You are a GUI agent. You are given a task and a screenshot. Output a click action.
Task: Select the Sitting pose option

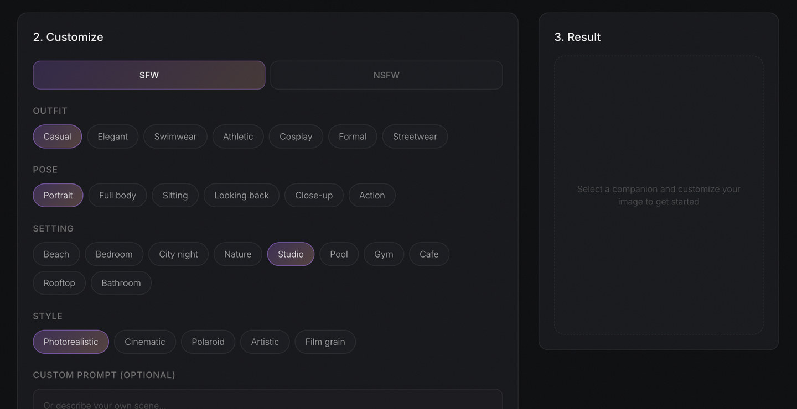pos(175,195)
